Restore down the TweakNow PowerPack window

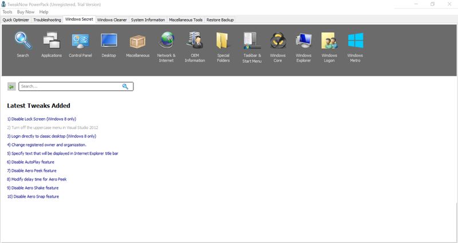pyautogui.click(x=433, y=4)
